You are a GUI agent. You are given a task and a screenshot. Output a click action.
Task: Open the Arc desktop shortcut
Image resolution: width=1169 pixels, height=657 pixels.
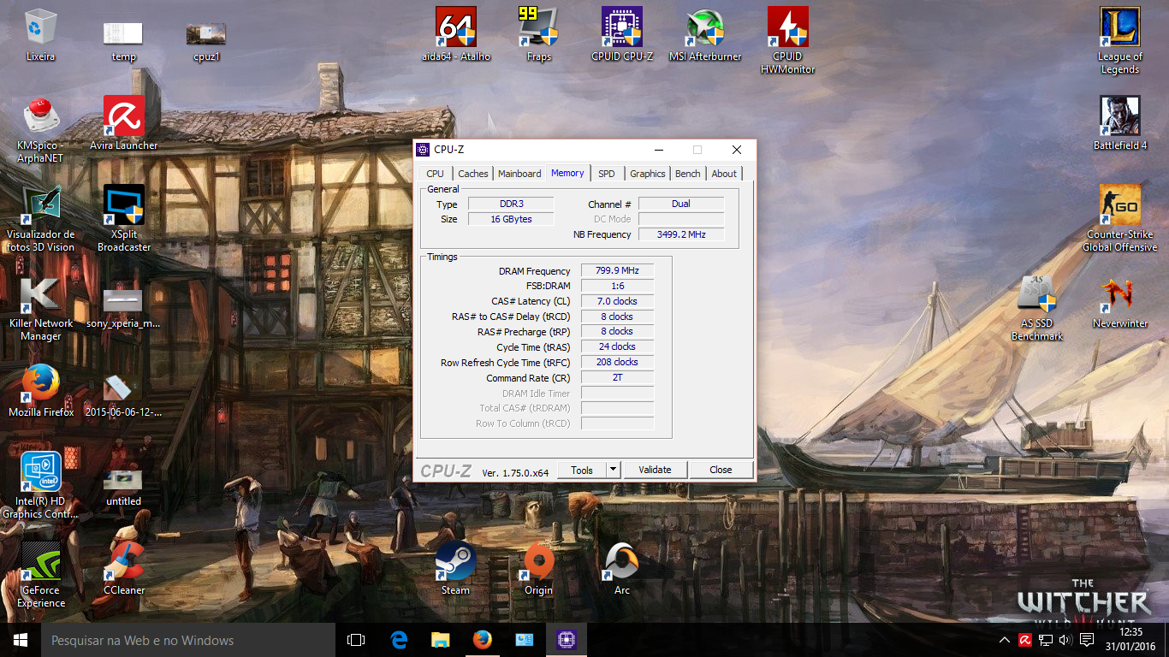point(622,569)
